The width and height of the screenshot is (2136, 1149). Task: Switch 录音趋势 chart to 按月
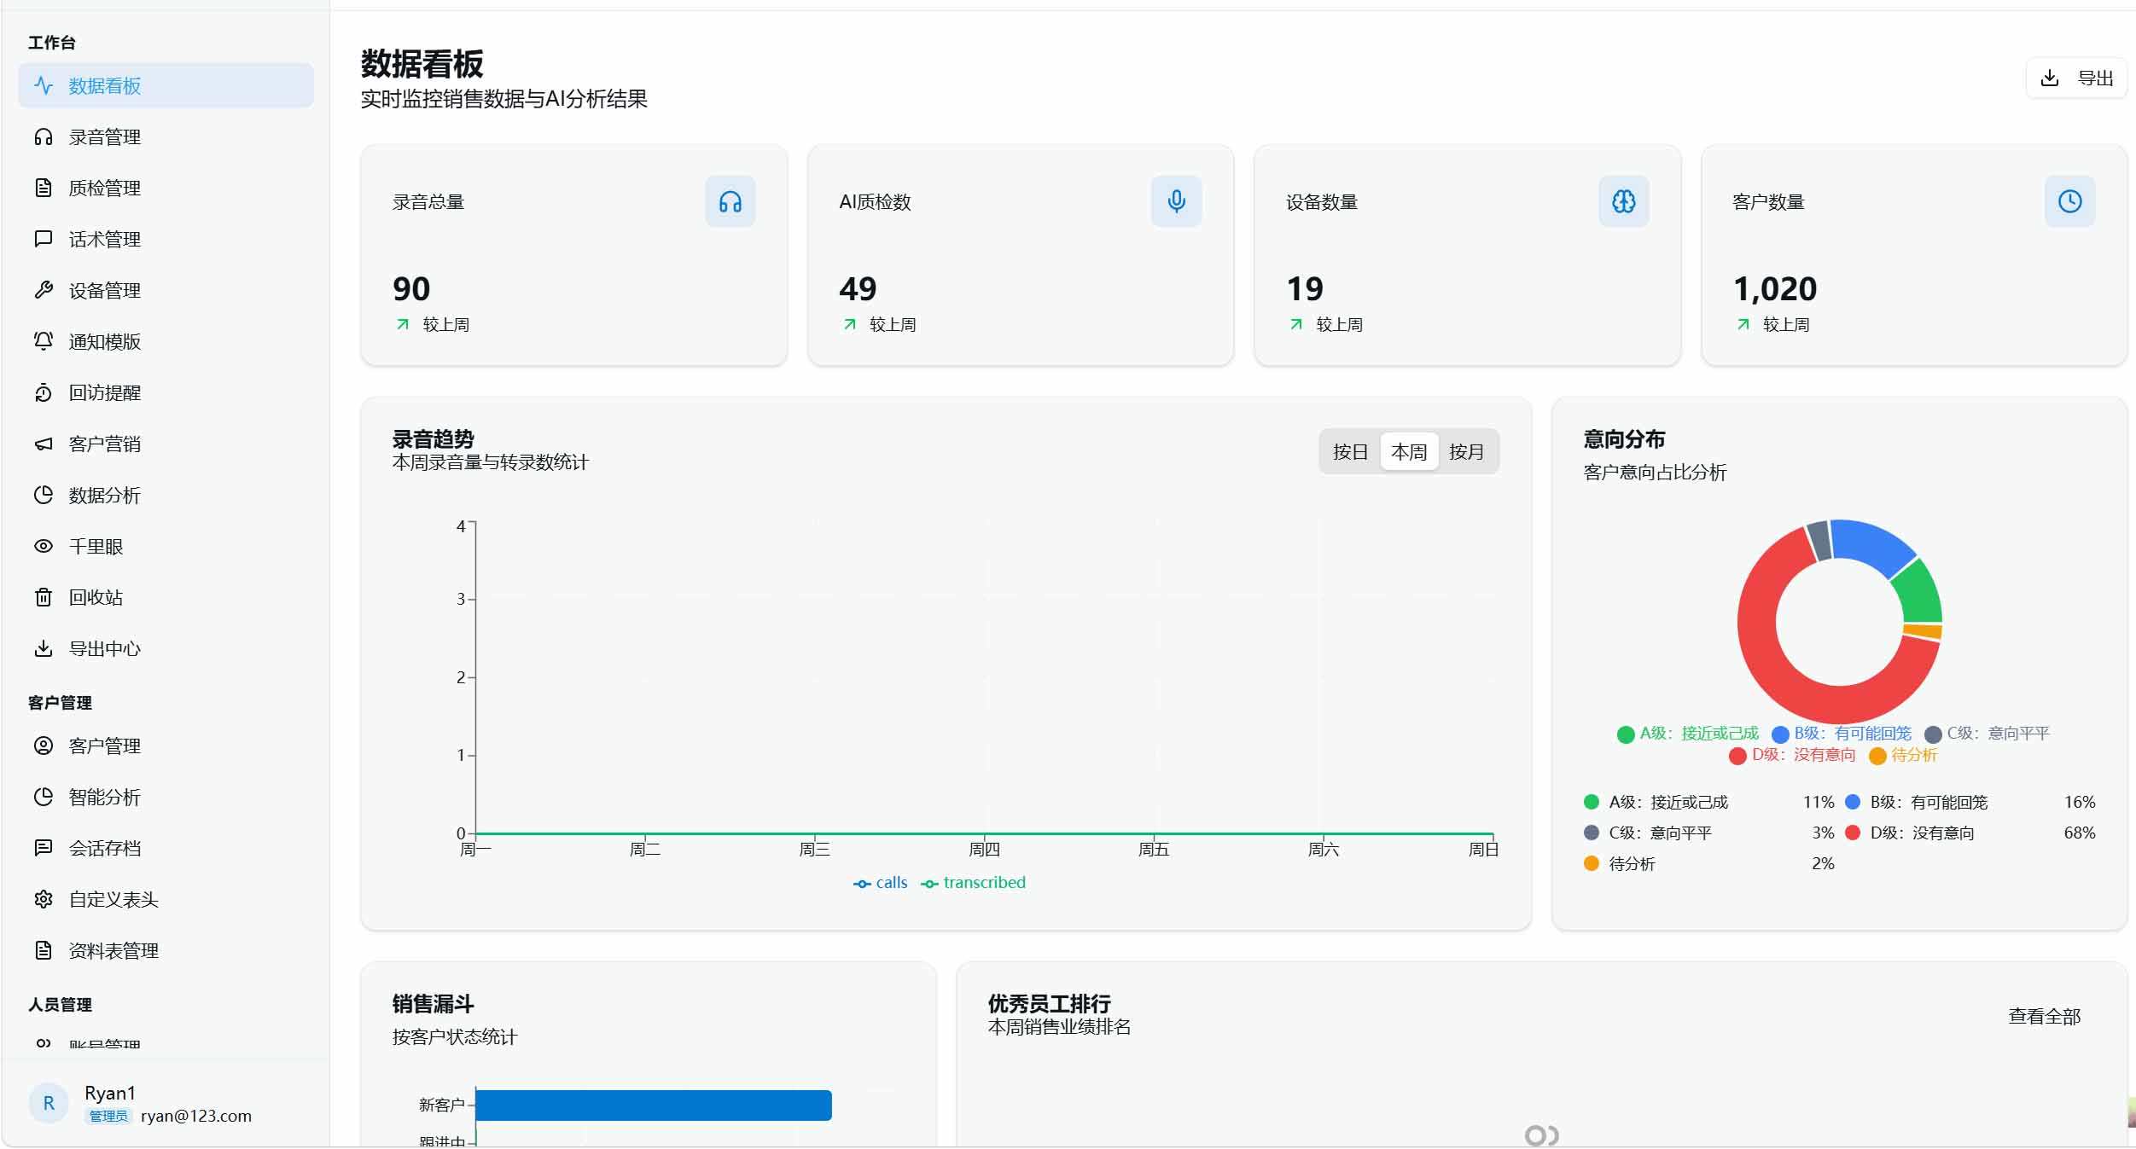[x=1466, y=451]
